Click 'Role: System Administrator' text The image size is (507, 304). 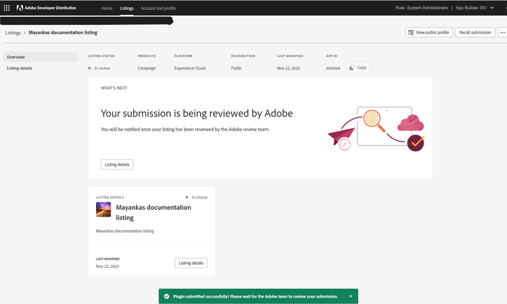point(422,7)
